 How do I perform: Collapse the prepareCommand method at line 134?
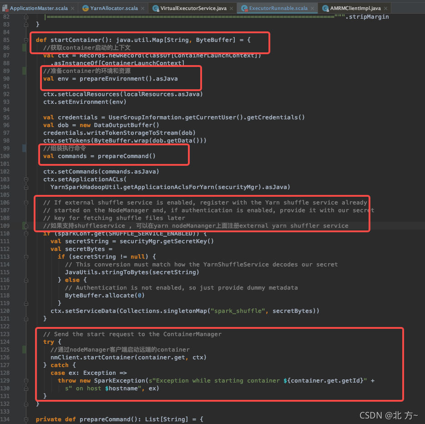pos(26,419)
